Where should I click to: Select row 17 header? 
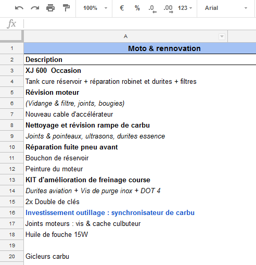pos(11,223)
